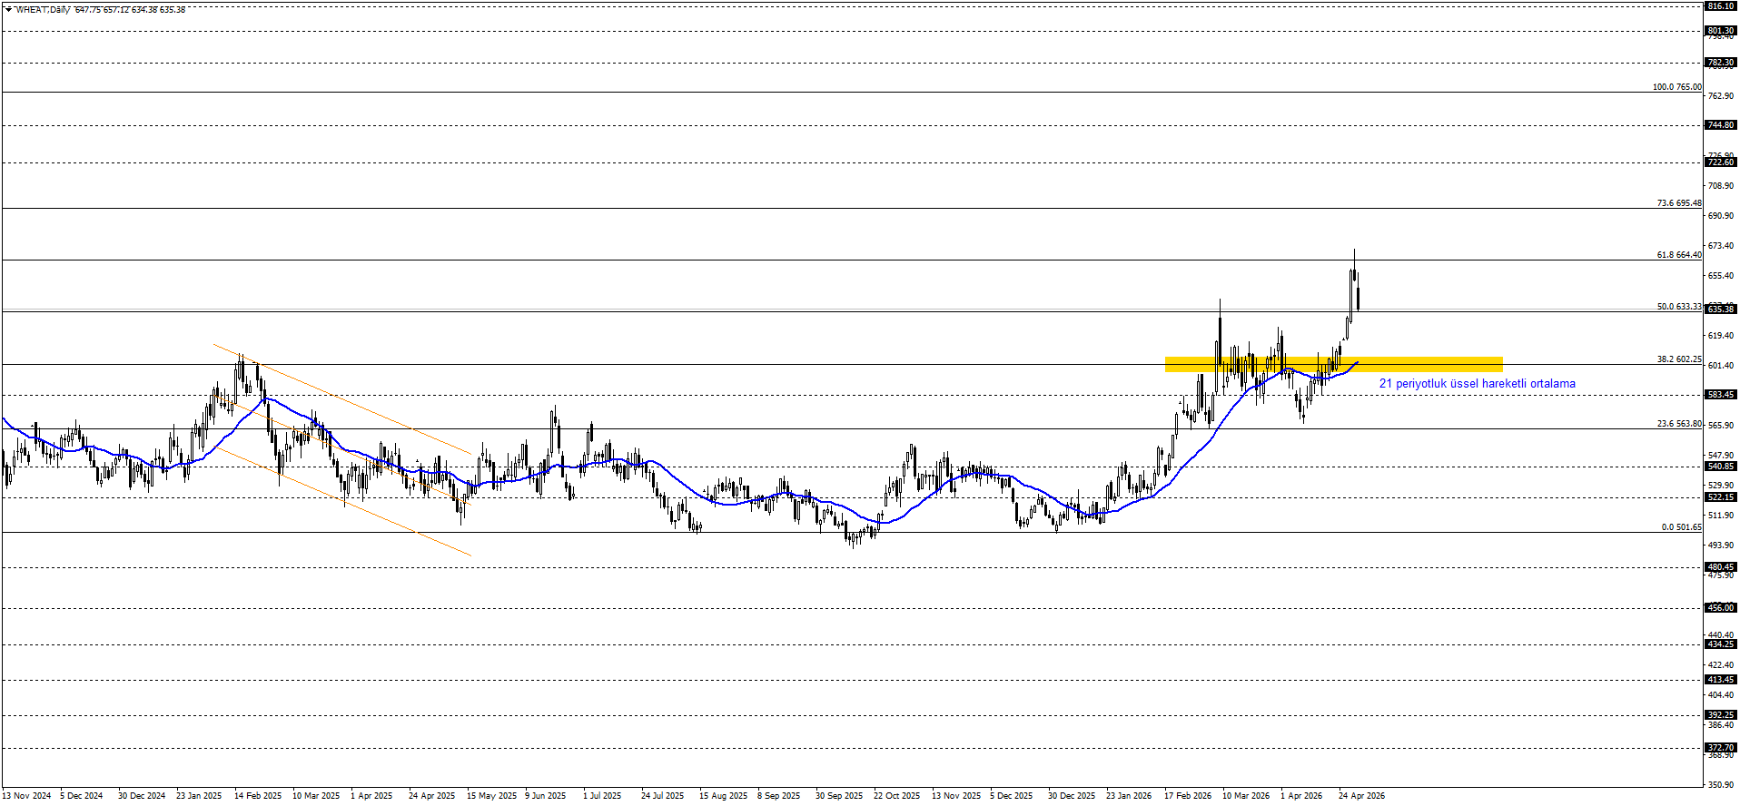Click the date label '23 Jan 2025'
This screenshot has height=806, width=1740.
tap(199, 796)
